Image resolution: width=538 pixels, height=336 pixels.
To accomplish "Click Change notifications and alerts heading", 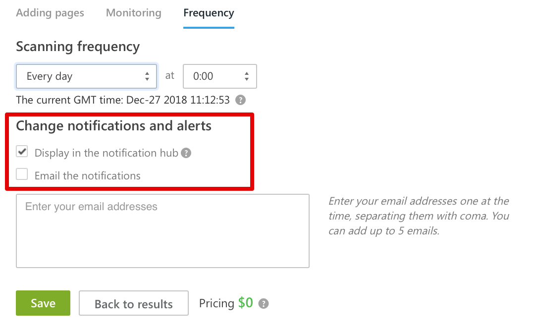I will coord(113,126).
